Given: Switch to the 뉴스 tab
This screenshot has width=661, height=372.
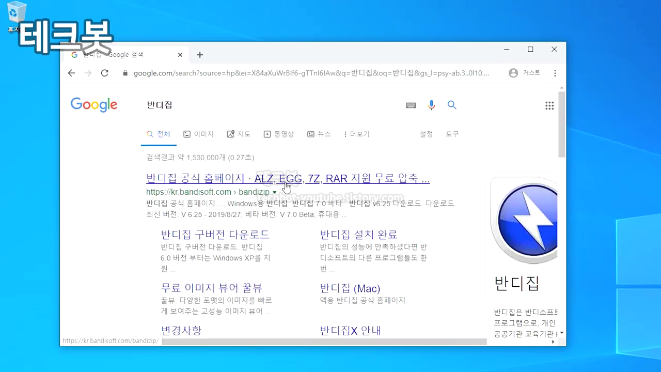Looking at the screenshot, I should [319, 134].
